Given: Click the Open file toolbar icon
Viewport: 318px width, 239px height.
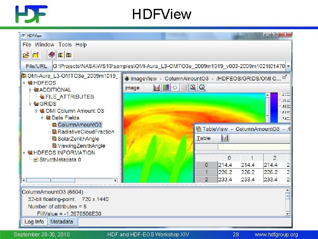Looking at the screenshot, I should tap(26, 55).
